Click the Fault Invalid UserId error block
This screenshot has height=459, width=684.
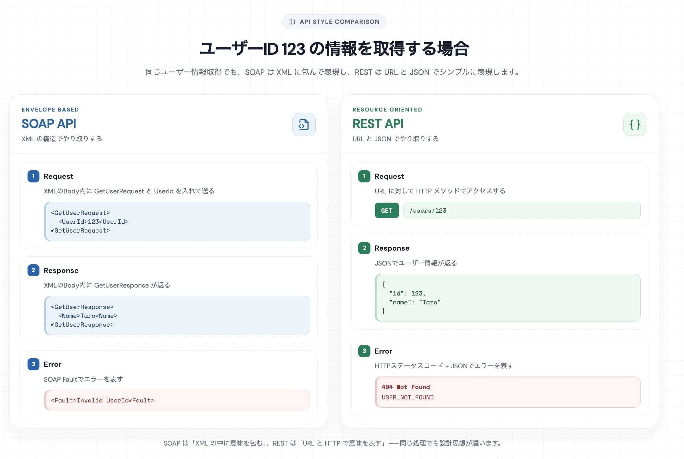pyautogui.click(x=177, y=400)
